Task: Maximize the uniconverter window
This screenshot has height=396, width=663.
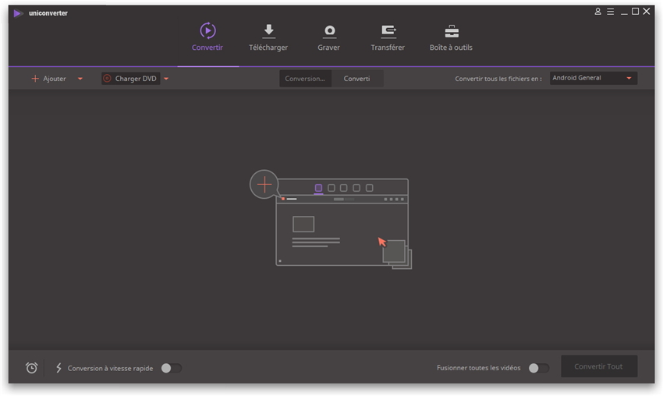Action: pyautogui.click(x=635, y=12)
